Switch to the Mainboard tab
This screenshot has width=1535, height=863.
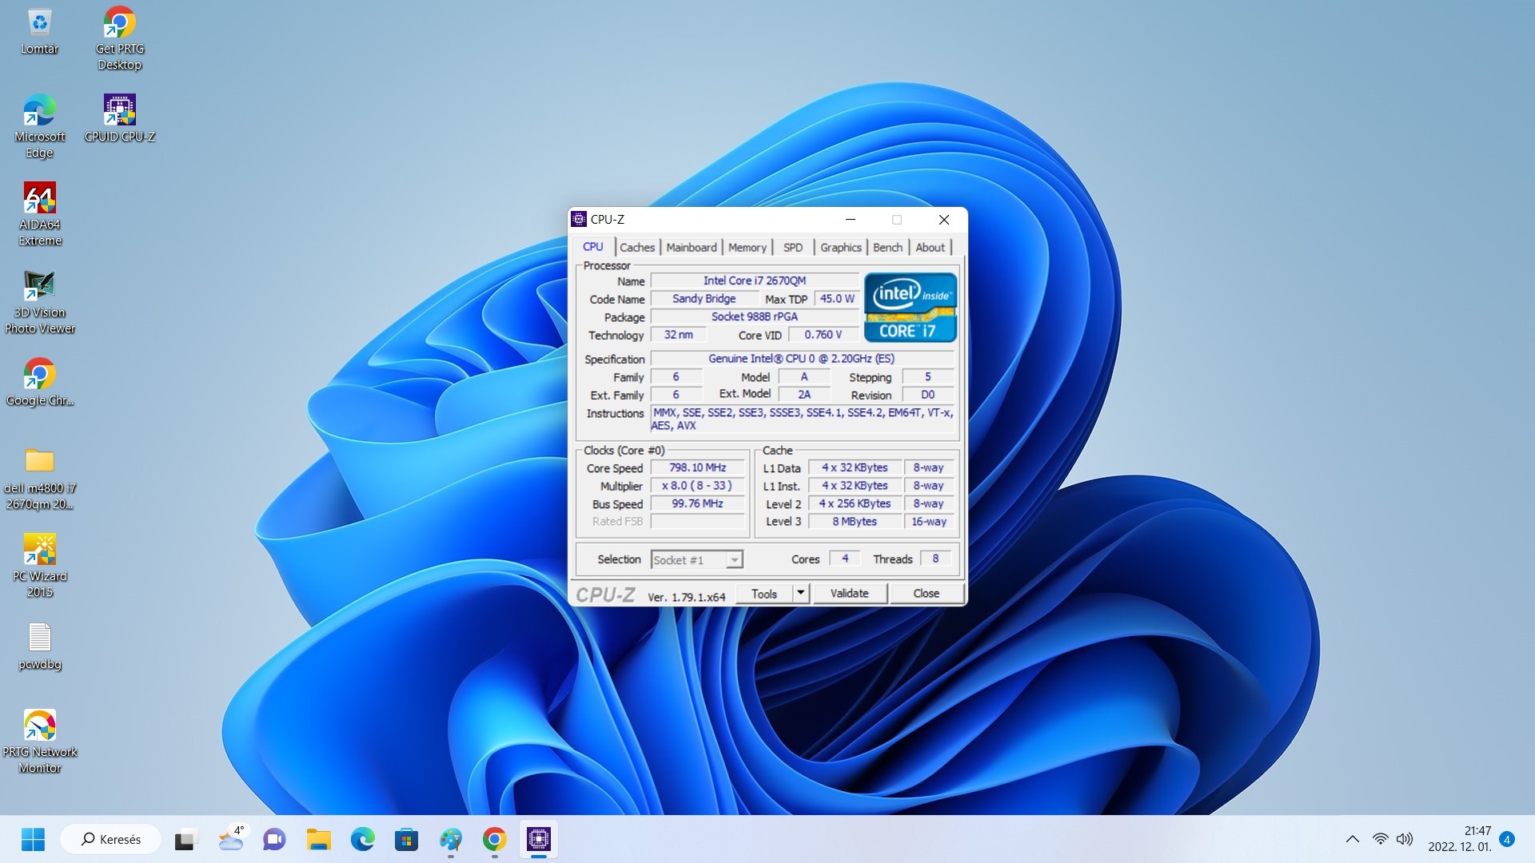point(692,248)
